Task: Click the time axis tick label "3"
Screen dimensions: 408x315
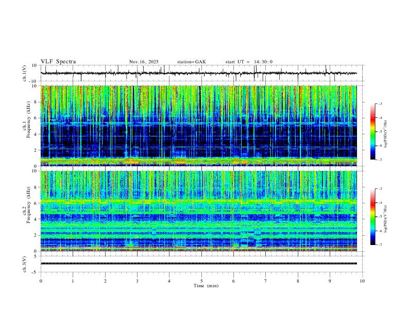Action: (137, 281)
